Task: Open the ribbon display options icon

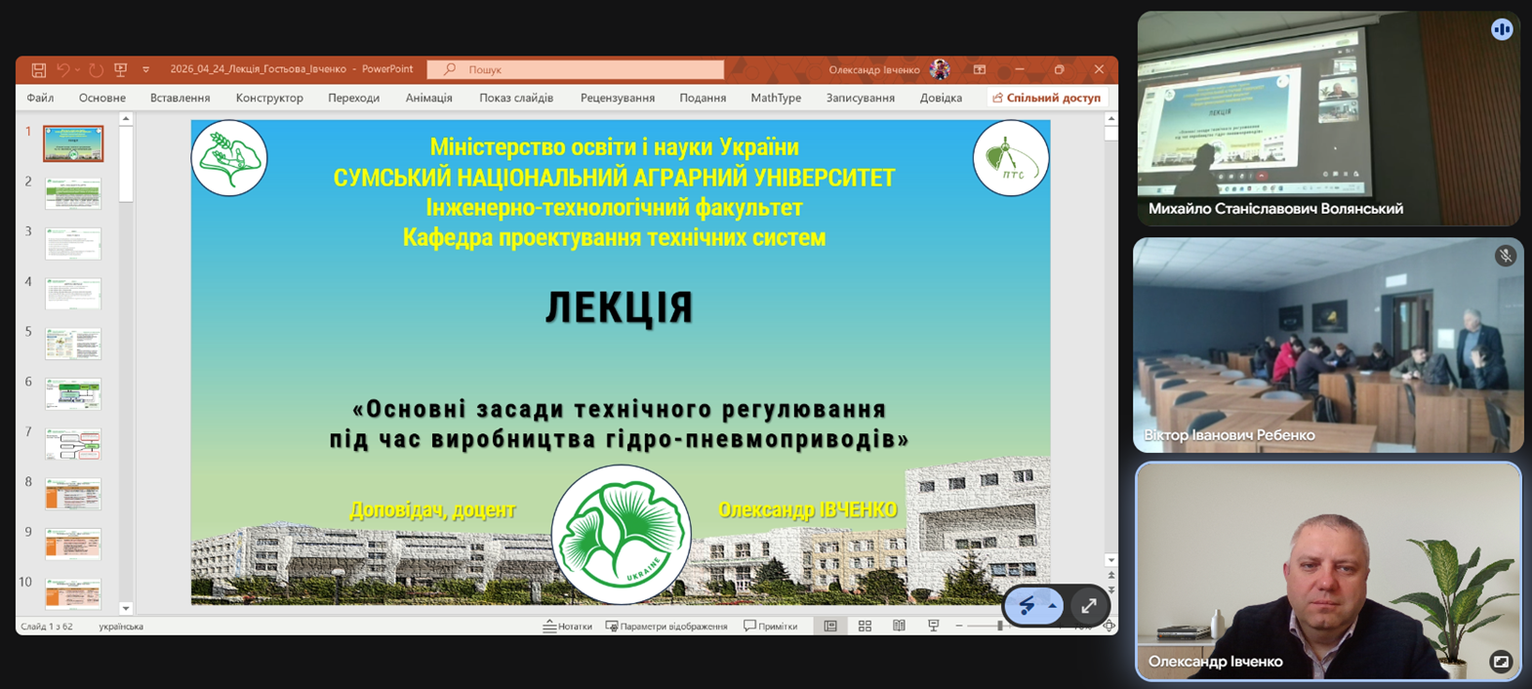Action: 979,69
